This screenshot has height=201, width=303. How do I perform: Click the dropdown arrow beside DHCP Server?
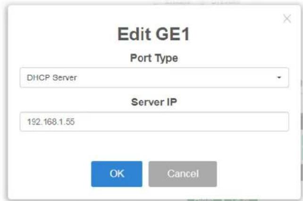point(279,77)
